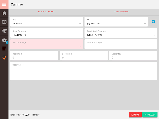
Task: Open the shopping basket cart icon
Action: [x=4, y=40]
